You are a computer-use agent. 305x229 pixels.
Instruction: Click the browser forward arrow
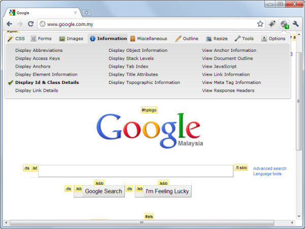point(20,24)
